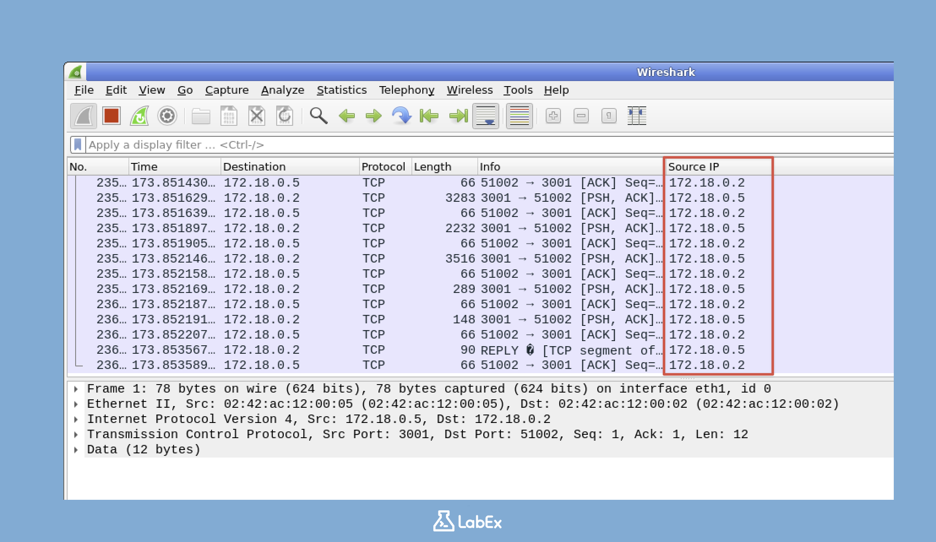Click the display filter bookmark icon
This screenshot has height=542, width=936.
(x=78, y=145)
